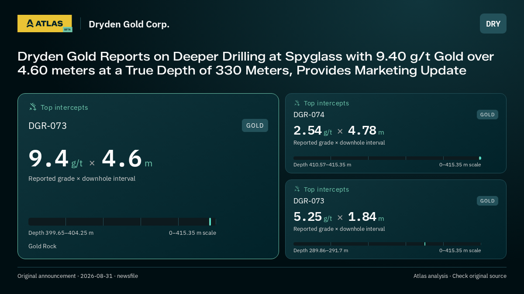Click the 0–415.35 m scale label in the 5.25 g/t card
The height and width of the screenshot is (294, 524).
click(x=460, y=250)
